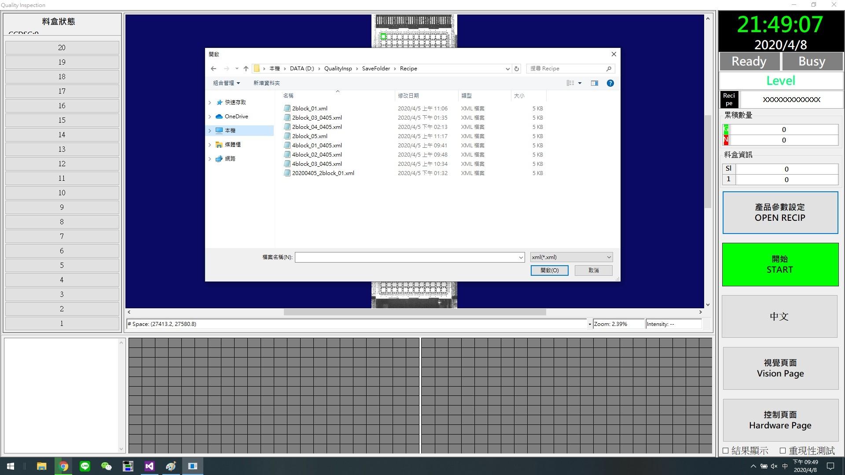This screenshot has width=845, height=475.
Task: Refresh the Recipe folder listing
Action: pyautogui.click(x=517, y=69)
